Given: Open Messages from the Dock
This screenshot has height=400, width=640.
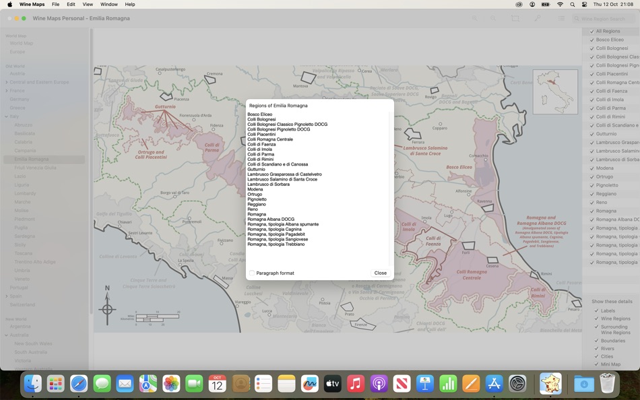Looking at the screenshot, I should 102,384.
